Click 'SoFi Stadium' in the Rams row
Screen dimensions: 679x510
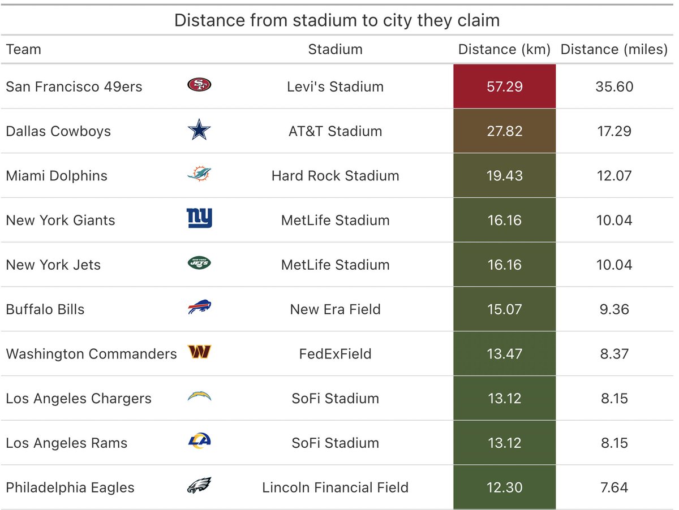pos(335,443)
